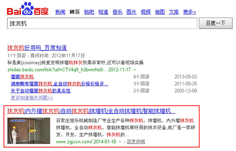This screenshot has height=151, width=236.
Task: Select the 视频 video tab
Action: [x=146, y=12]
